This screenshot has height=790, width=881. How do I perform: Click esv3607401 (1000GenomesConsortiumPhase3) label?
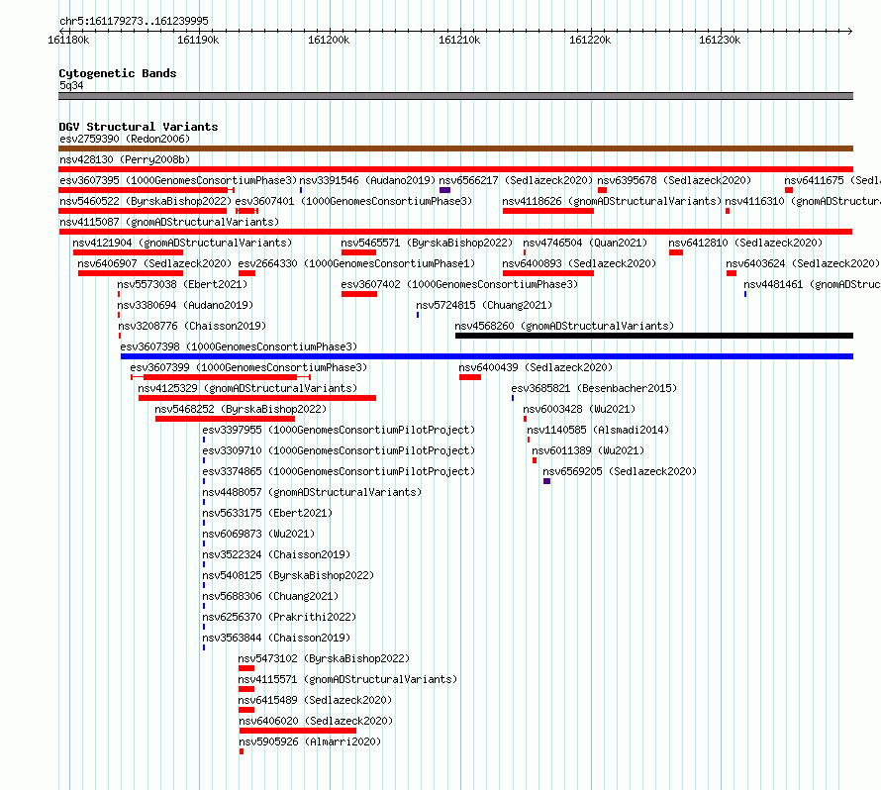click(x=354, y=201)
